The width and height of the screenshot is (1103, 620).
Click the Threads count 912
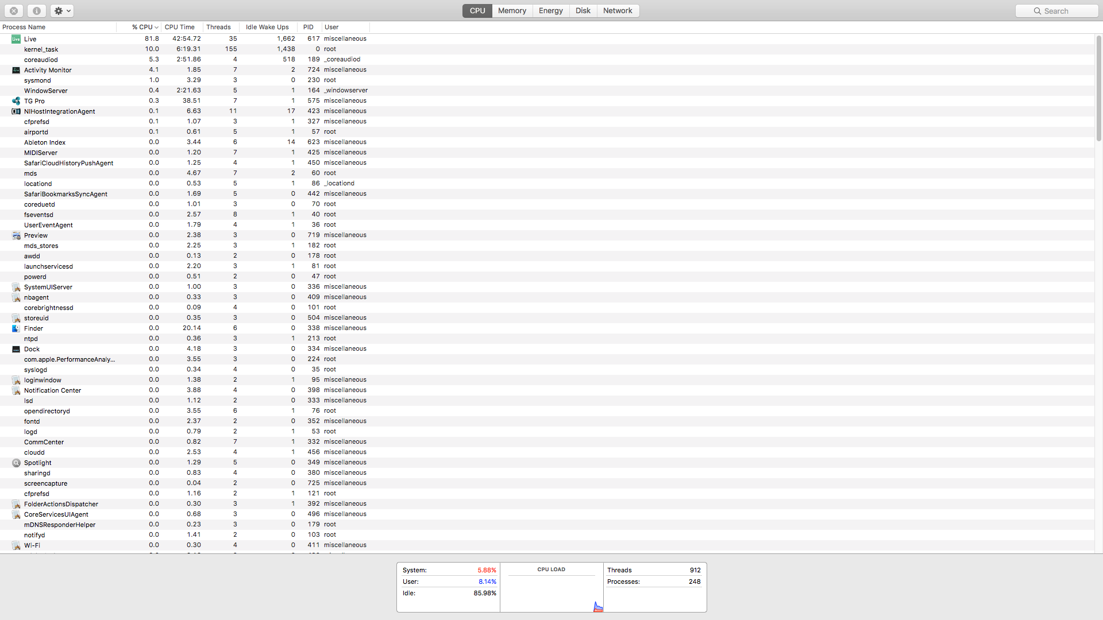click(695, 570)
